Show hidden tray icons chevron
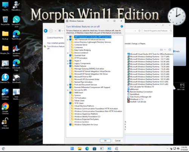189x152 pixels. point(167,149)
